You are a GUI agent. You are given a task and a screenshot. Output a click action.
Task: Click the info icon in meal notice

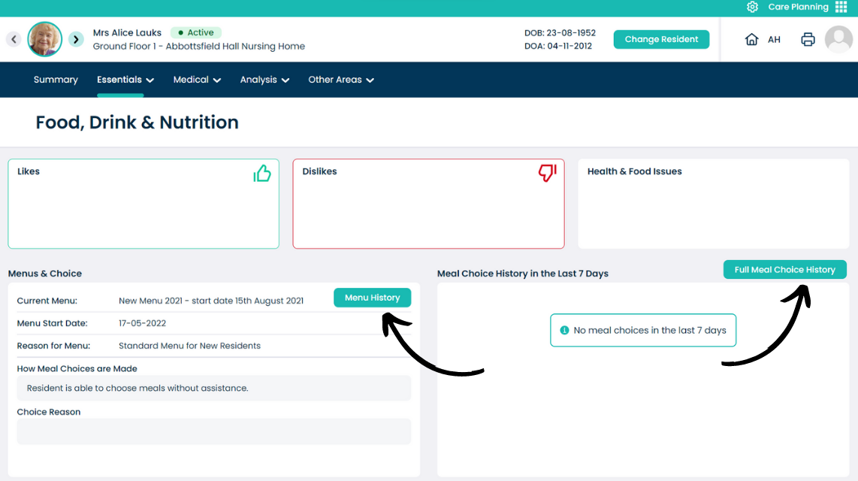pyautogui.click(x=564, y=330)
